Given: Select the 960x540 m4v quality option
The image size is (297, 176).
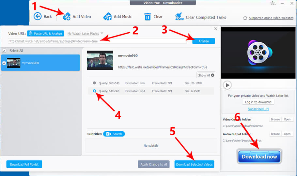Looking at the screenshot, I should coord(94,83).
